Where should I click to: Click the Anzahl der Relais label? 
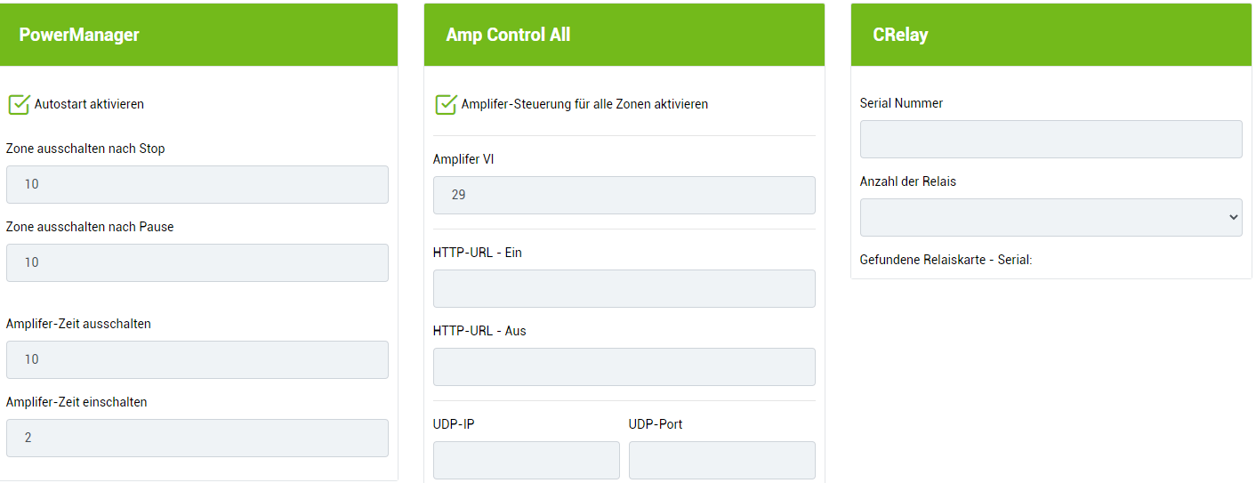click(x=907, y=181)
